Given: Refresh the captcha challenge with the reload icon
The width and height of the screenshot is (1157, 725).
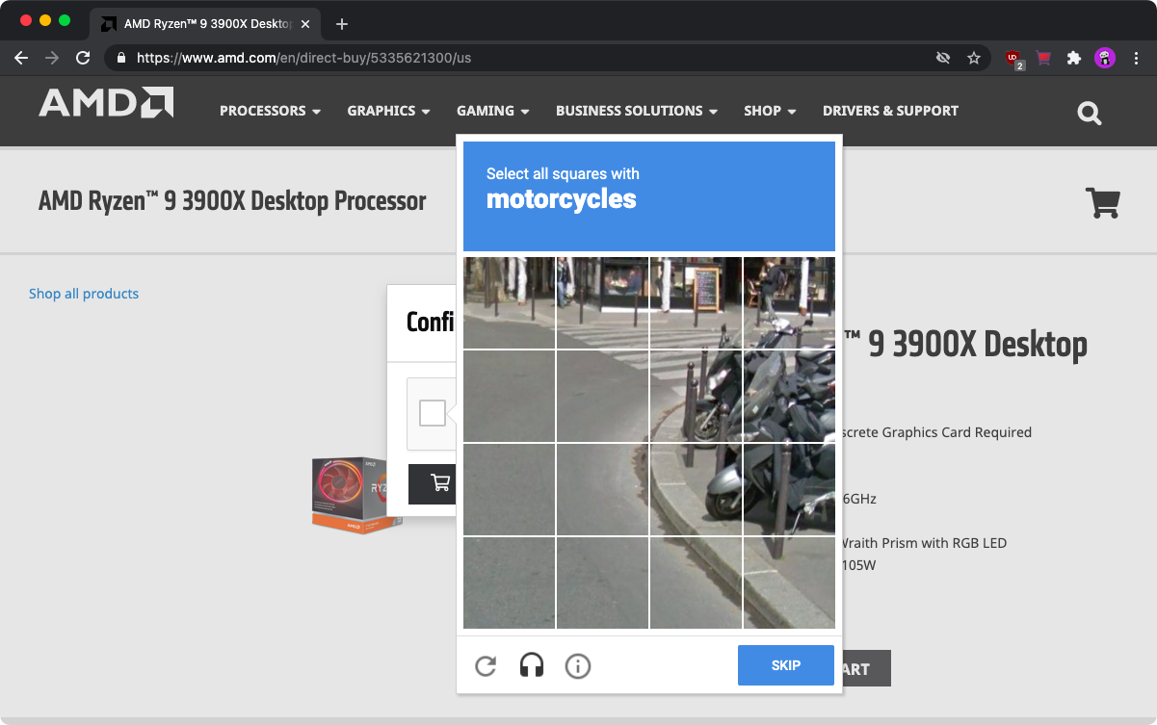Looking at the screenshot, I should [x=486, y=665].
